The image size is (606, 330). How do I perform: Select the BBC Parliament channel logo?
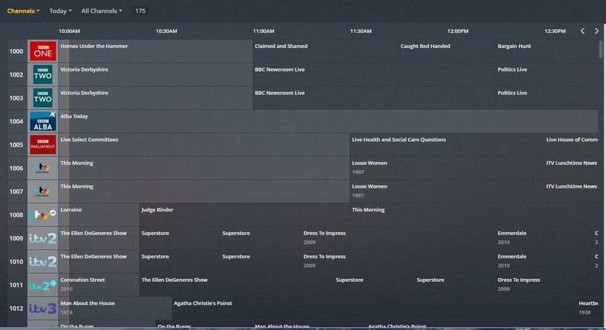(43, 145)
